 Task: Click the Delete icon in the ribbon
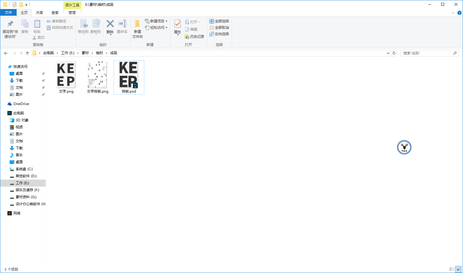(x=110, y=24)
